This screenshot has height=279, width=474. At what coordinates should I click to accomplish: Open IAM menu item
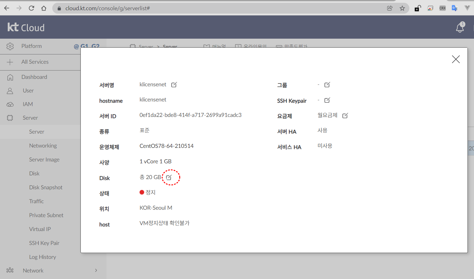[28, 104]
